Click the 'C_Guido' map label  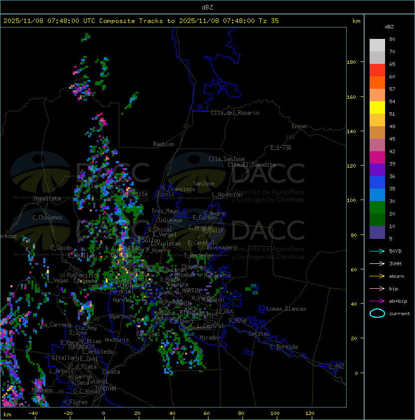click(x=61, y=248)
